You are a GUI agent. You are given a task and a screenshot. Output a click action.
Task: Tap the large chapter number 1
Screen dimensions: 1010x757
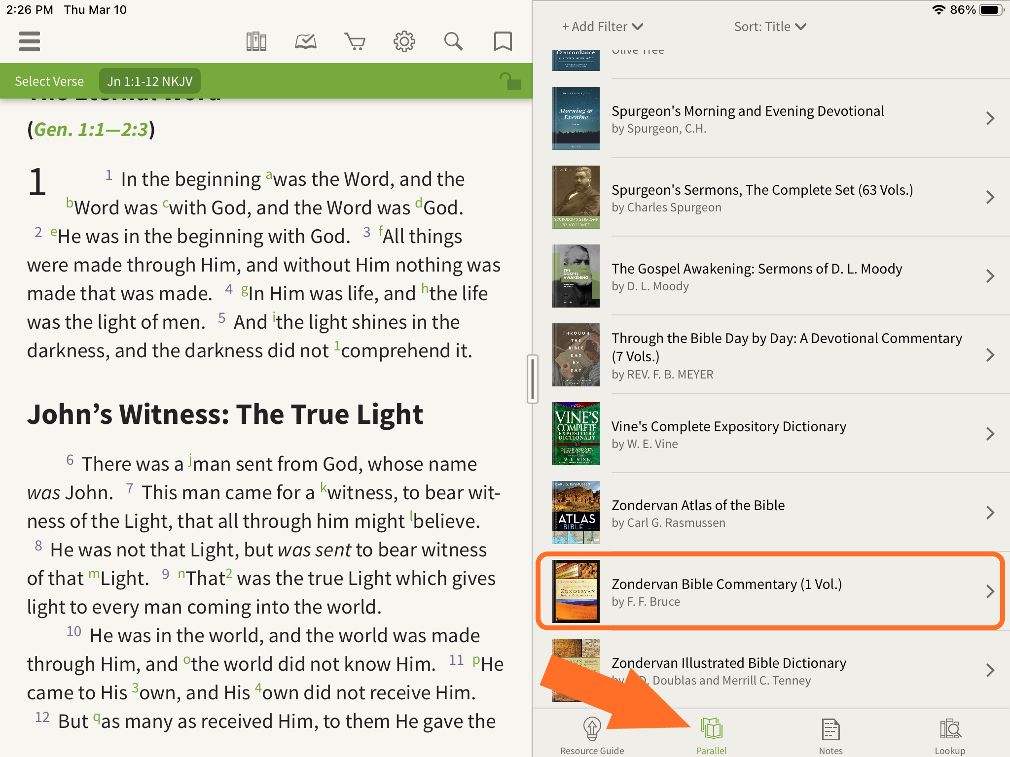[37, 182]
